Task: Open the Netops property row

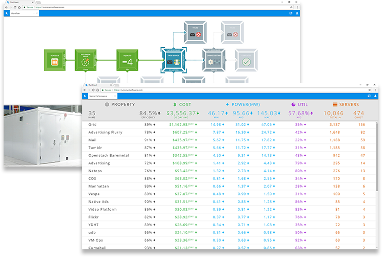Action: click(229, 171)
